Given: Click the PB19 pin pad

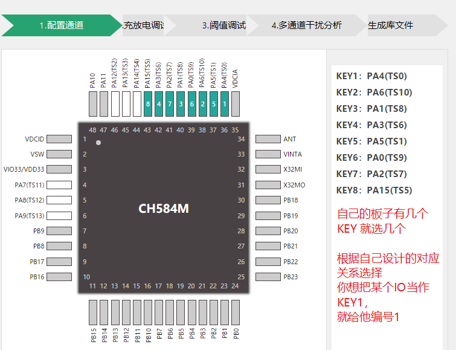Looking at the screenshot, I should click(x=268, y=216).
